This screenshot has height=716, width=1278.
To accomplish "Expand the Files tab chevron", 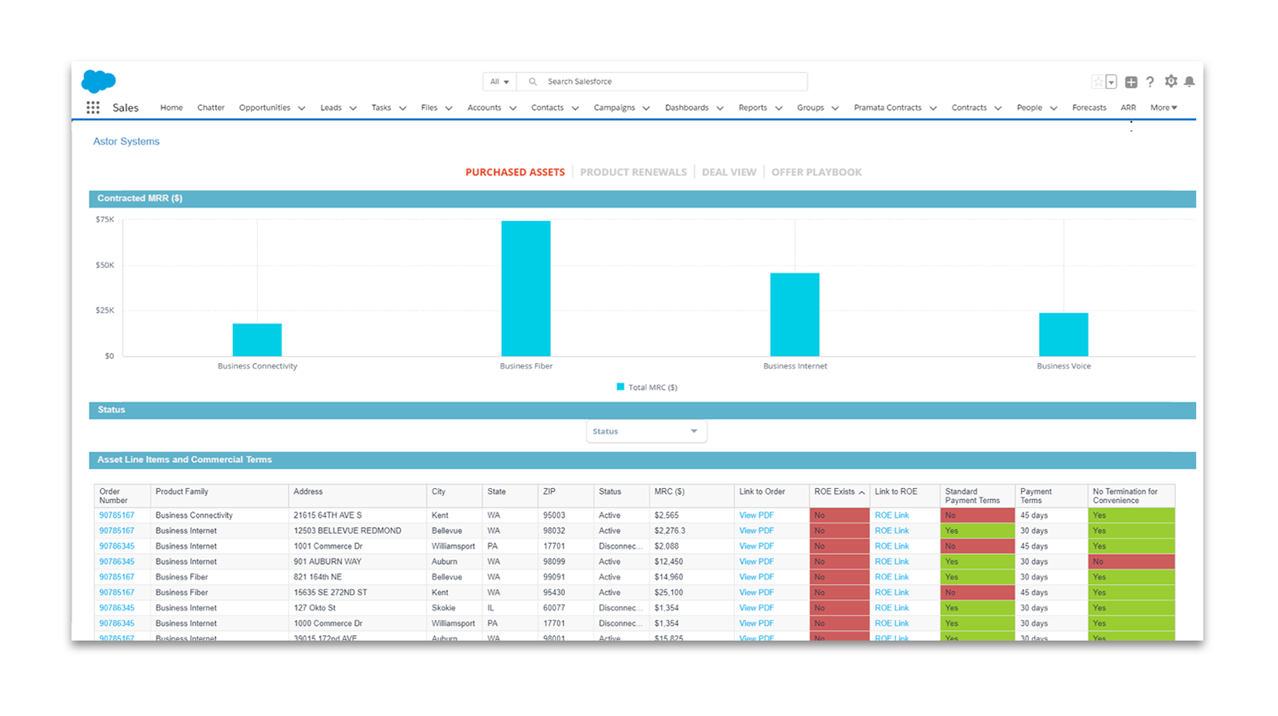I will 449,108.
